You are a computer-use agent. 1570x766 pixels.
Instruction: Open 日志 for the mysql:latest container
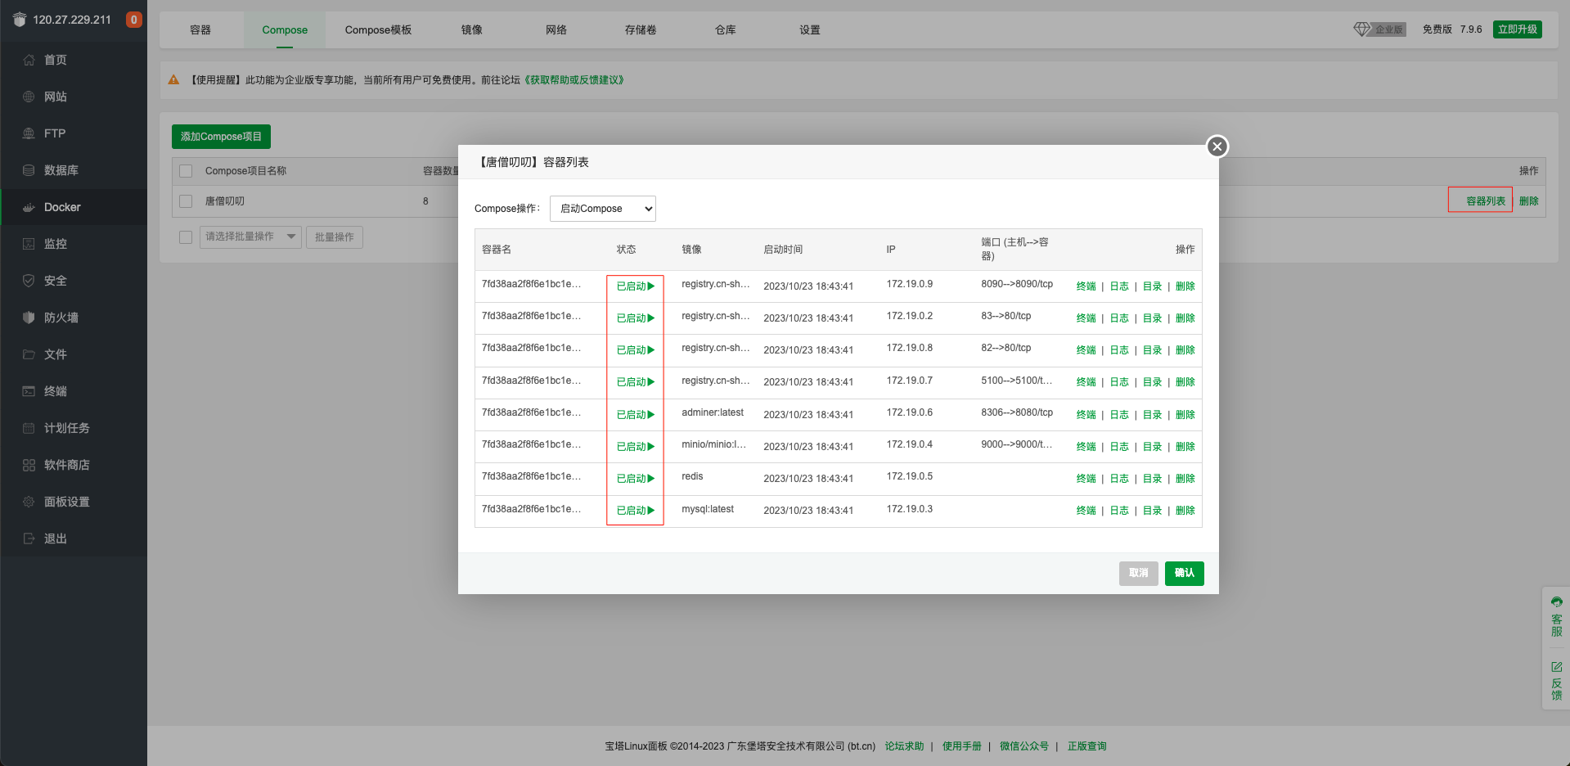[x=1118, y=511]
